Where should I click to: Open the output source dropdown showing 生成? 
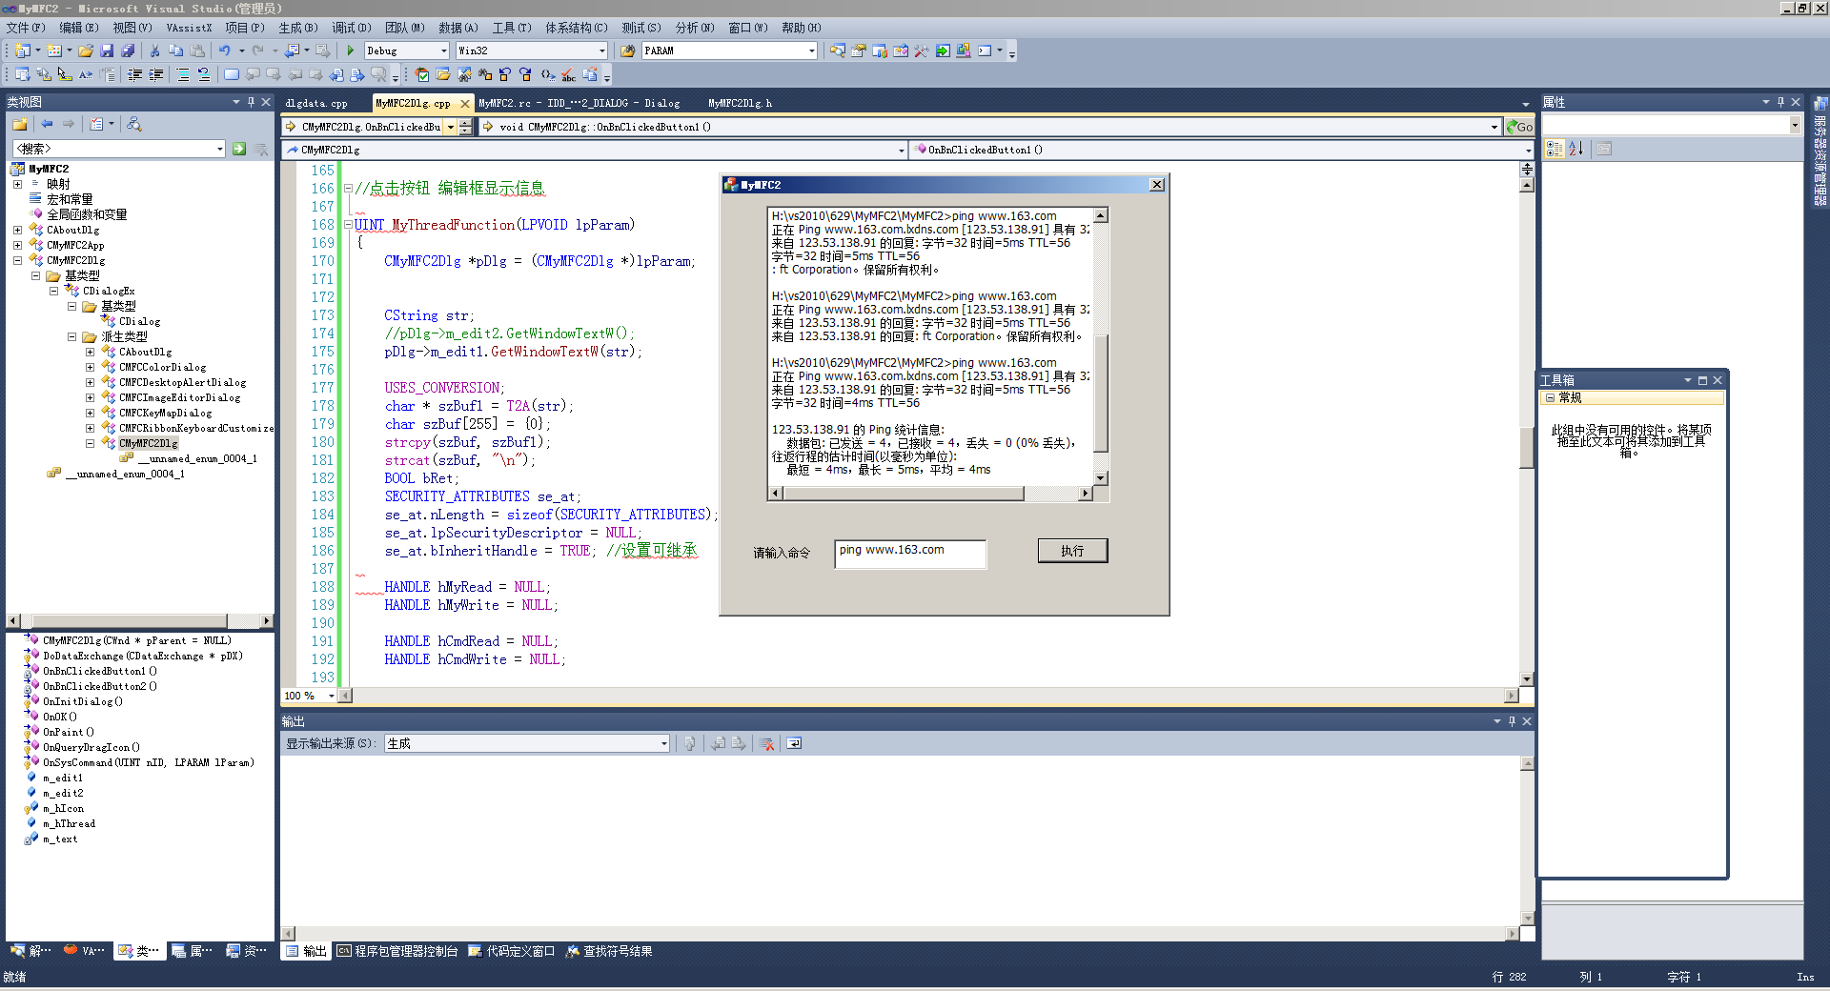tap(527, 743)
